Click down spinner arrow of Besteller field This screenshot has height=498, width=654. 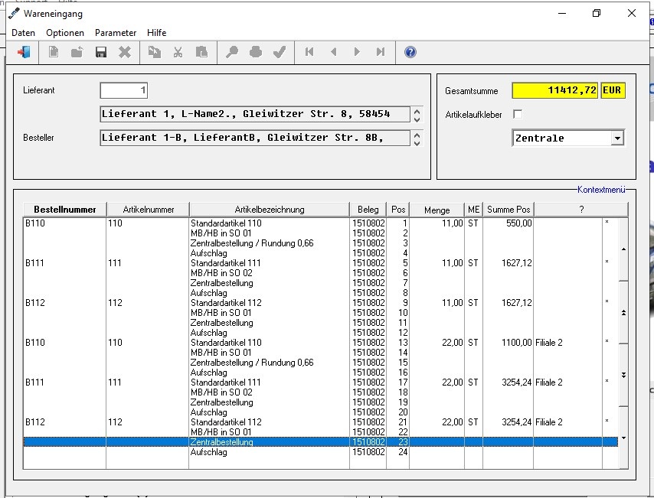pos(417,143)
